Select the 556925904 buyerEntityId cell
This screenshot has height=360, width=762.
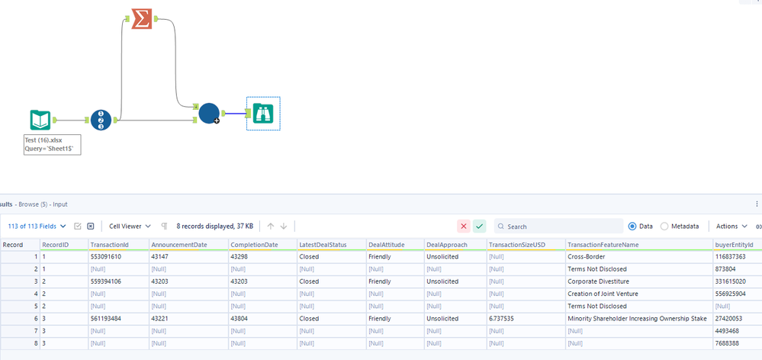(738, 294)
